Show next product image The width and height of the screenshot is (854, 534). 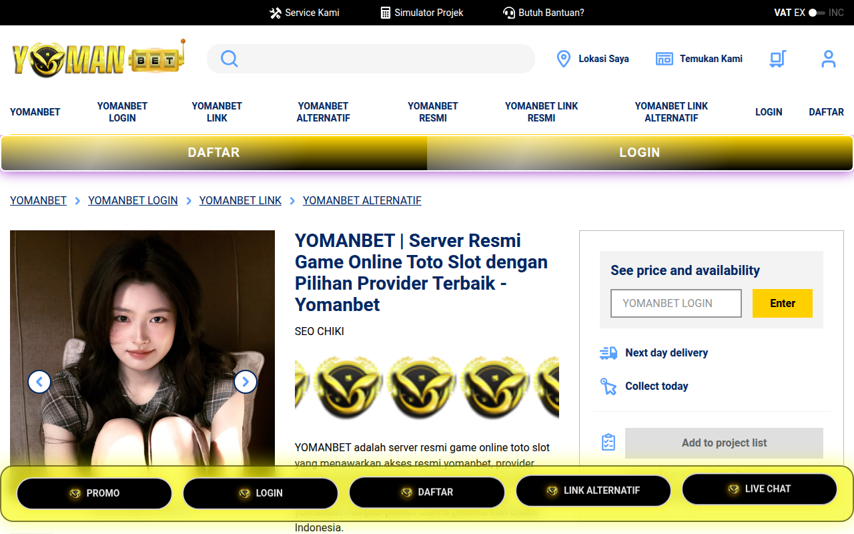(x=246, y=382)
